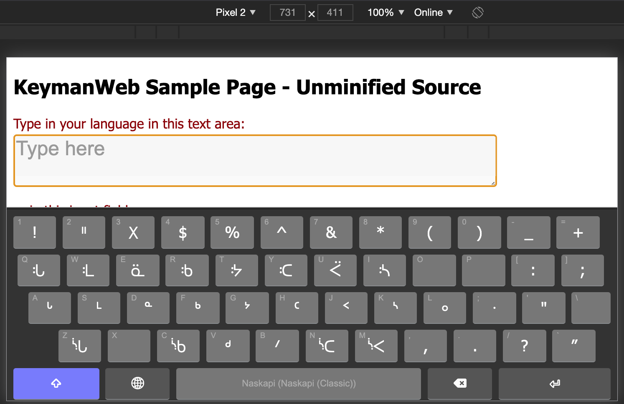Open the 100% zoom level dropdown

(x=385, y=12)
